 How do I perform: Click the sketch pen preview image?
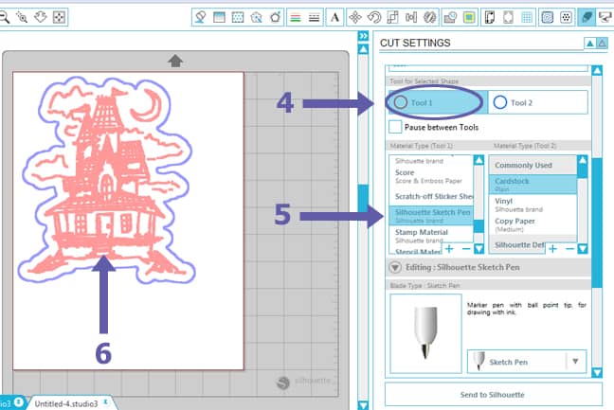tap(425, 333)
